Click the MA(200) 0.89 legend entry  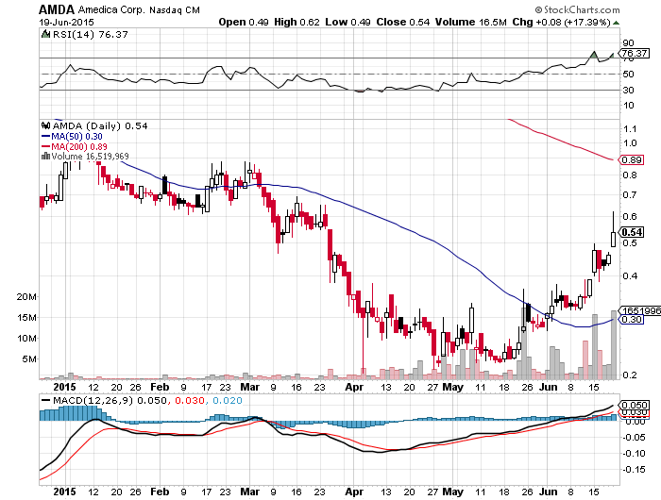(x=75, y=146)
